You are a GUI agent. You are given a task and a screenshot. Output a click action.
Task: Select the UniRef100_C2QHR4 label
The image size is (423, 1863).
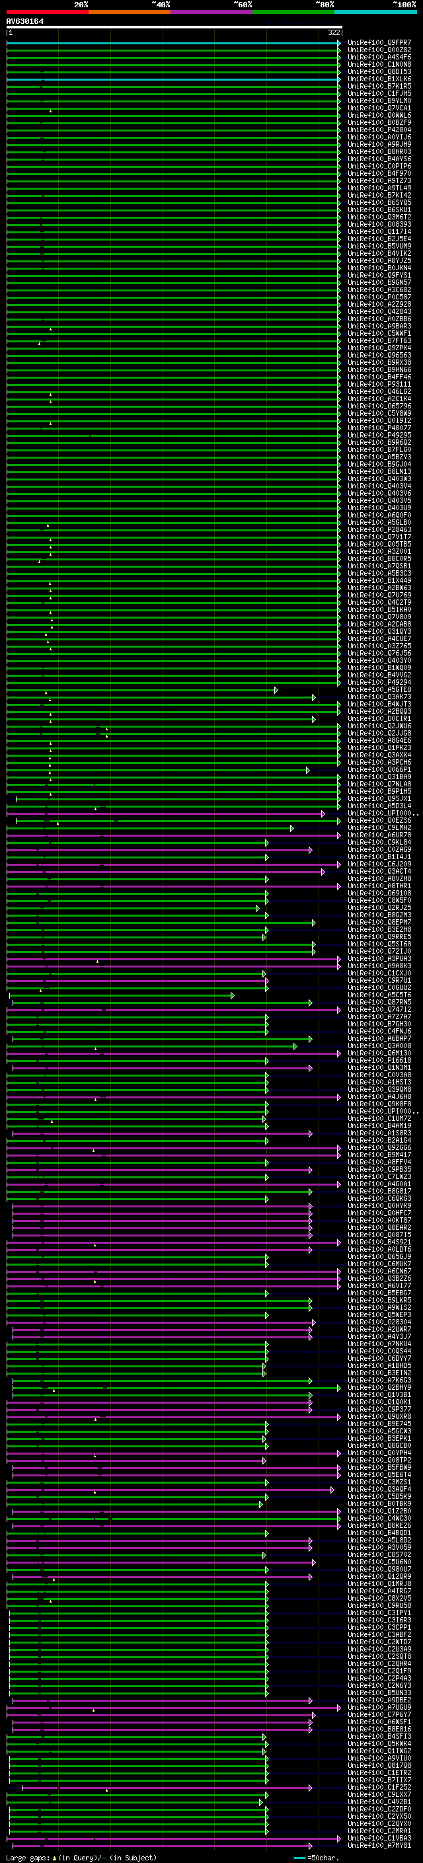click(x=379, y=1665)
